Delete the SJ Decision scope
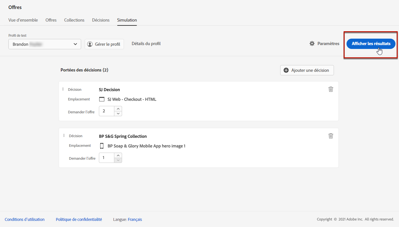The width and height of the screenshot is (399, 227). point(331,89)
